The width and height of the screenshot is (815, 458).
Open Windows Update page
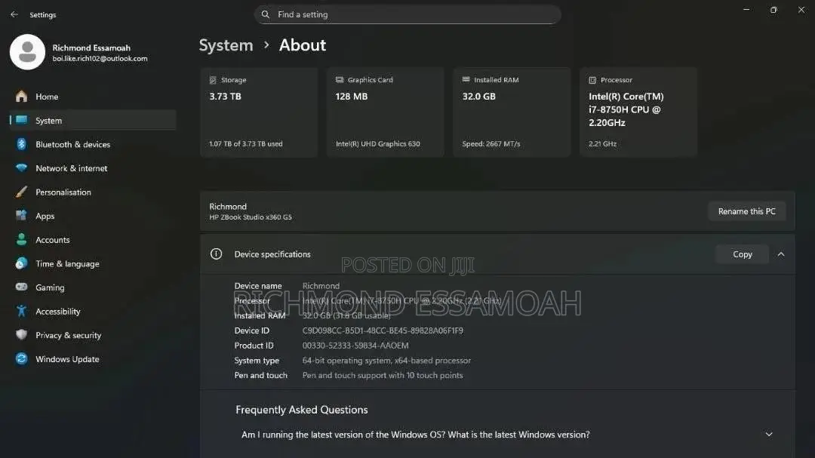[x=93, y=359]
